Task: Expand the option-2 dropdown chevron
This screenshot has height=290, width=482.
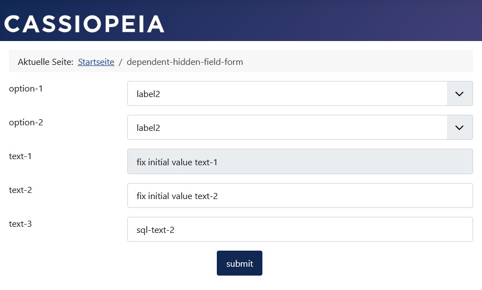Action: pos(459,128)
